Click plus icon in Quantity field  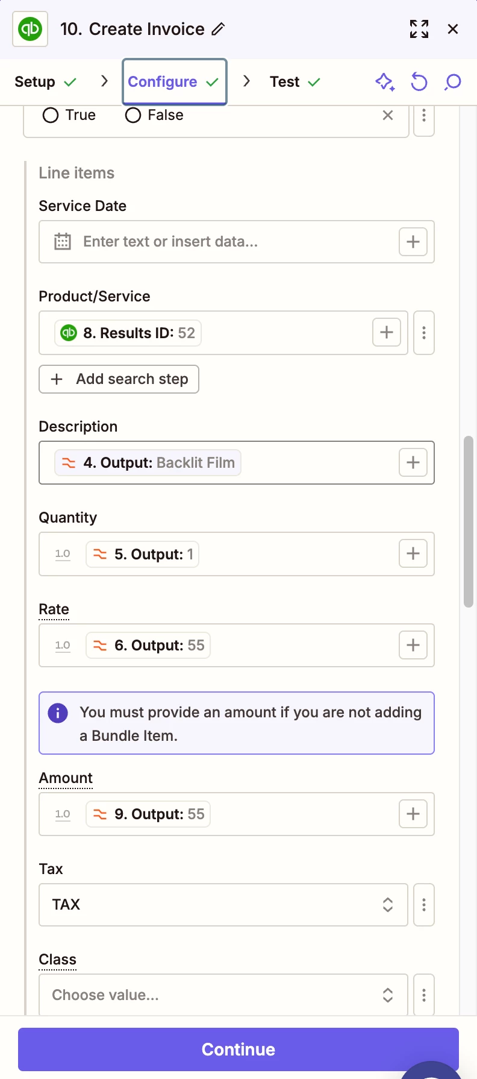(413, 554)
